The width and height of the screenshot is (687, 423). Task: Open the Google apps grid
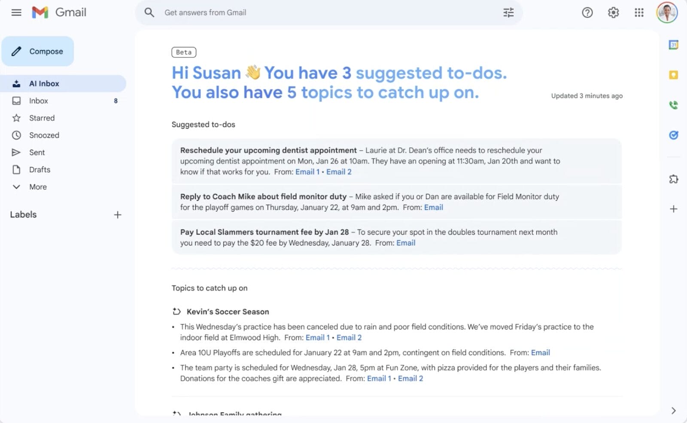(x=639, y=13)
